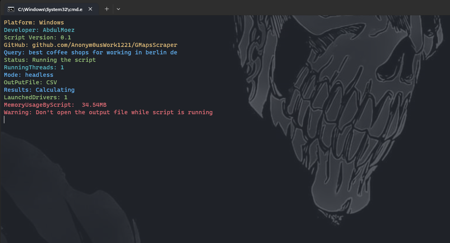Click the GitHub URL github.com/Anonym0usWork1221/GMapsScraper
The image size is (450, 243).
tap(105, 45)
